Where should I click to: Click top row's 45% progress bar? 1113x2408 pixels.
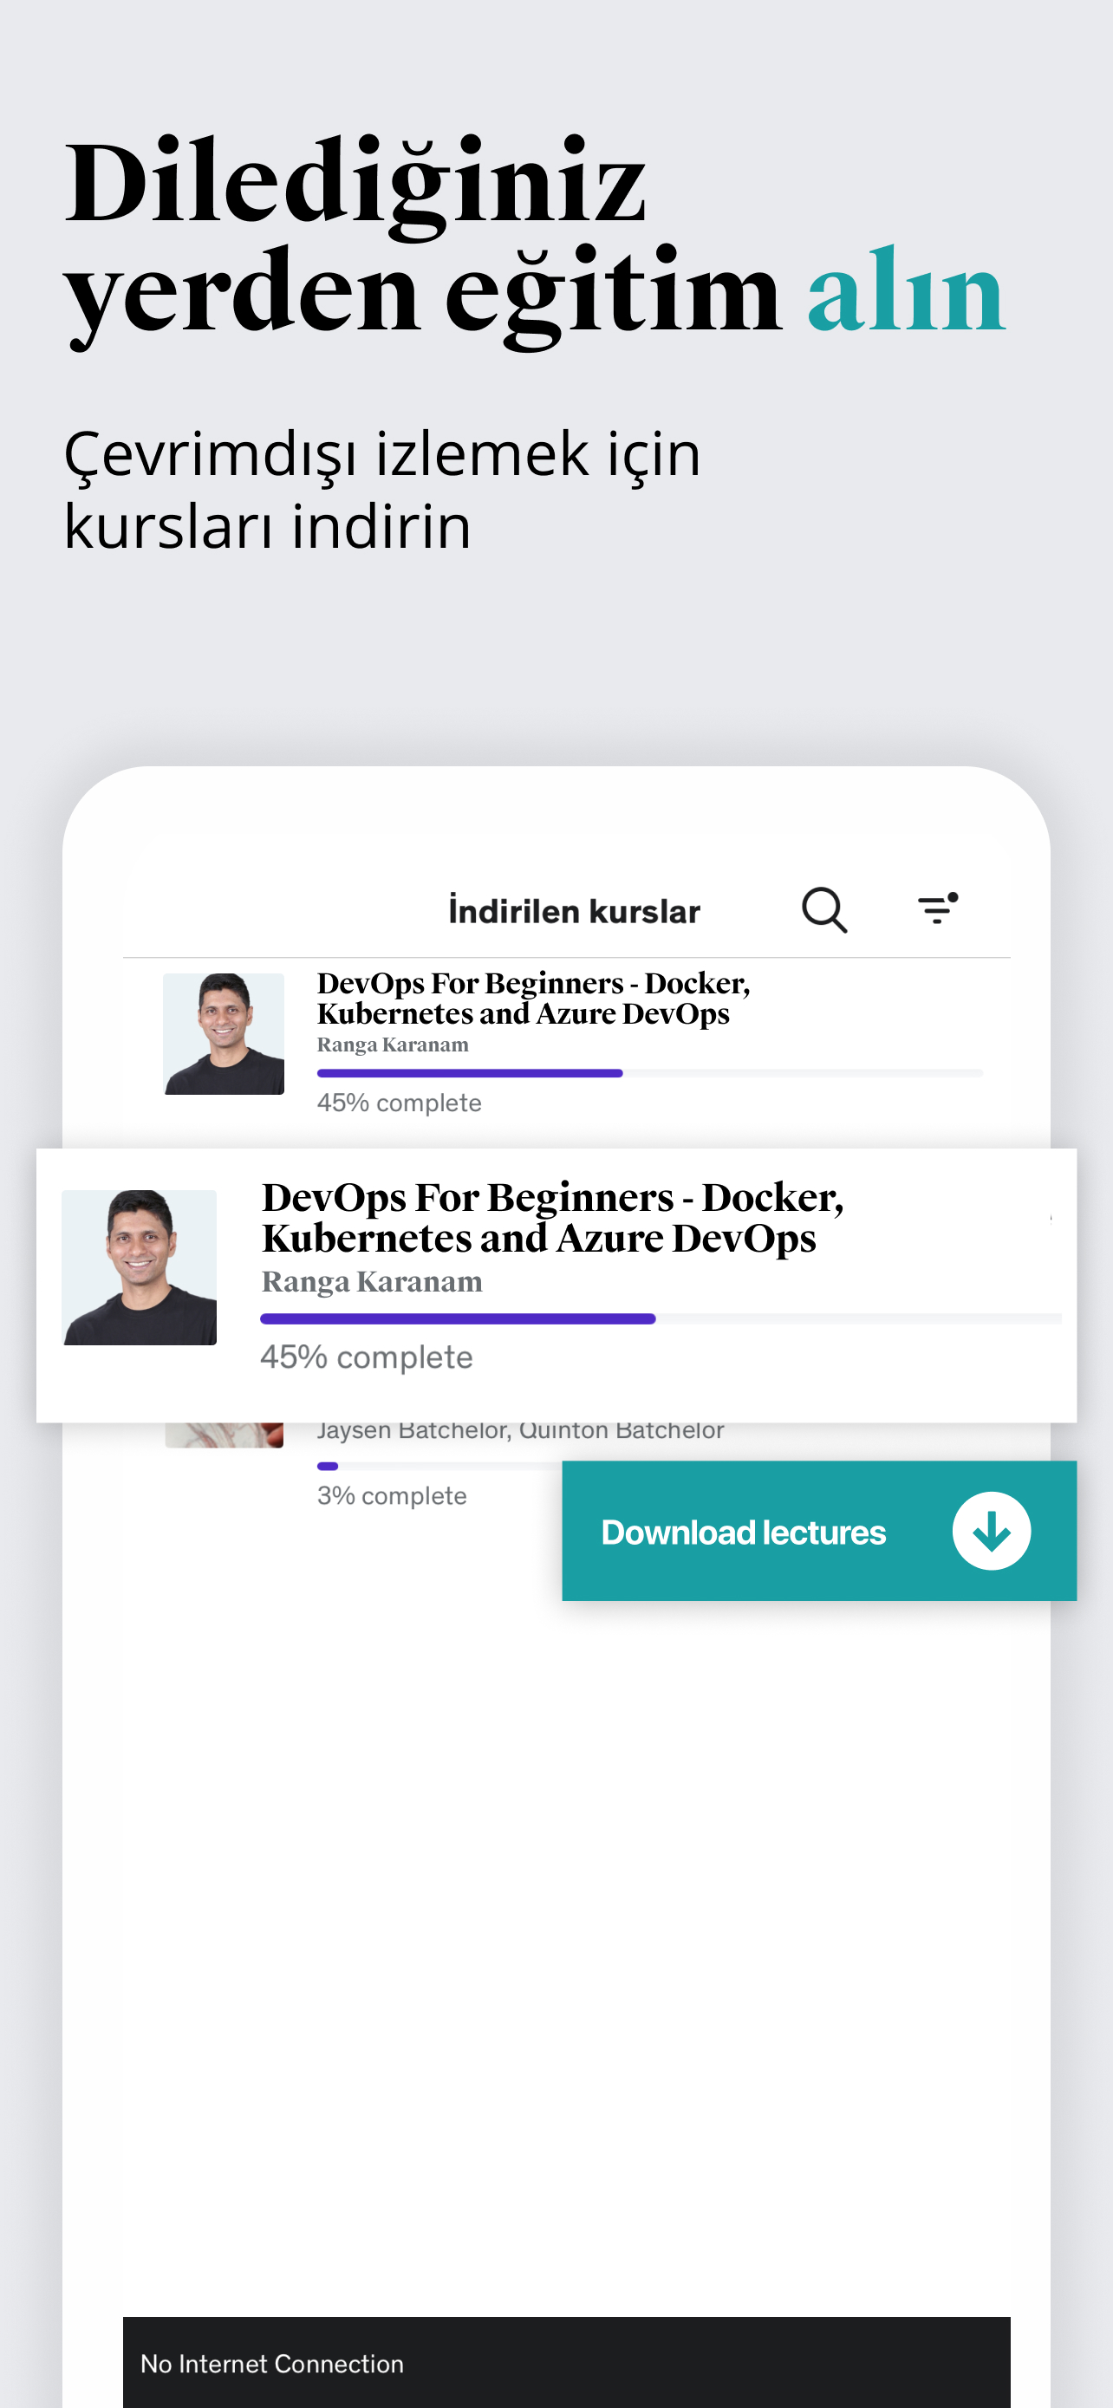click(649, 1073)
